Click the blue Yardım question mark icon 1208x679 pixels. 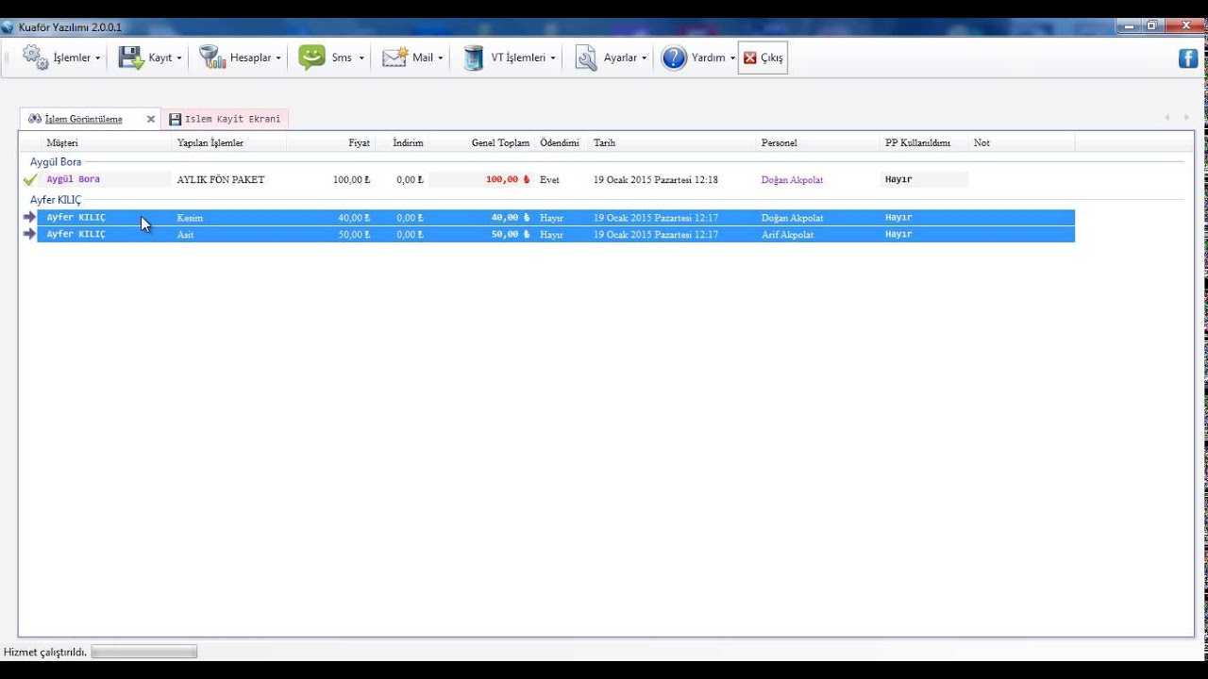[x=674, y=58]
